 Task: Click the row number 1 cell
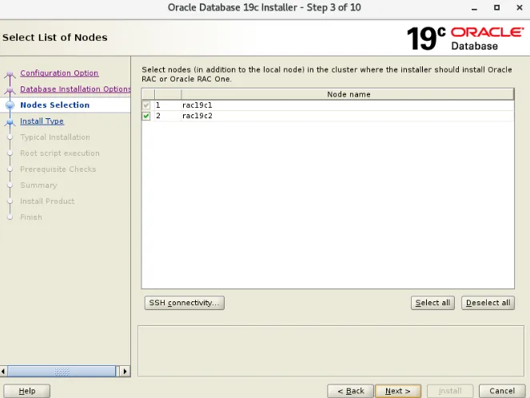(168, 105)
